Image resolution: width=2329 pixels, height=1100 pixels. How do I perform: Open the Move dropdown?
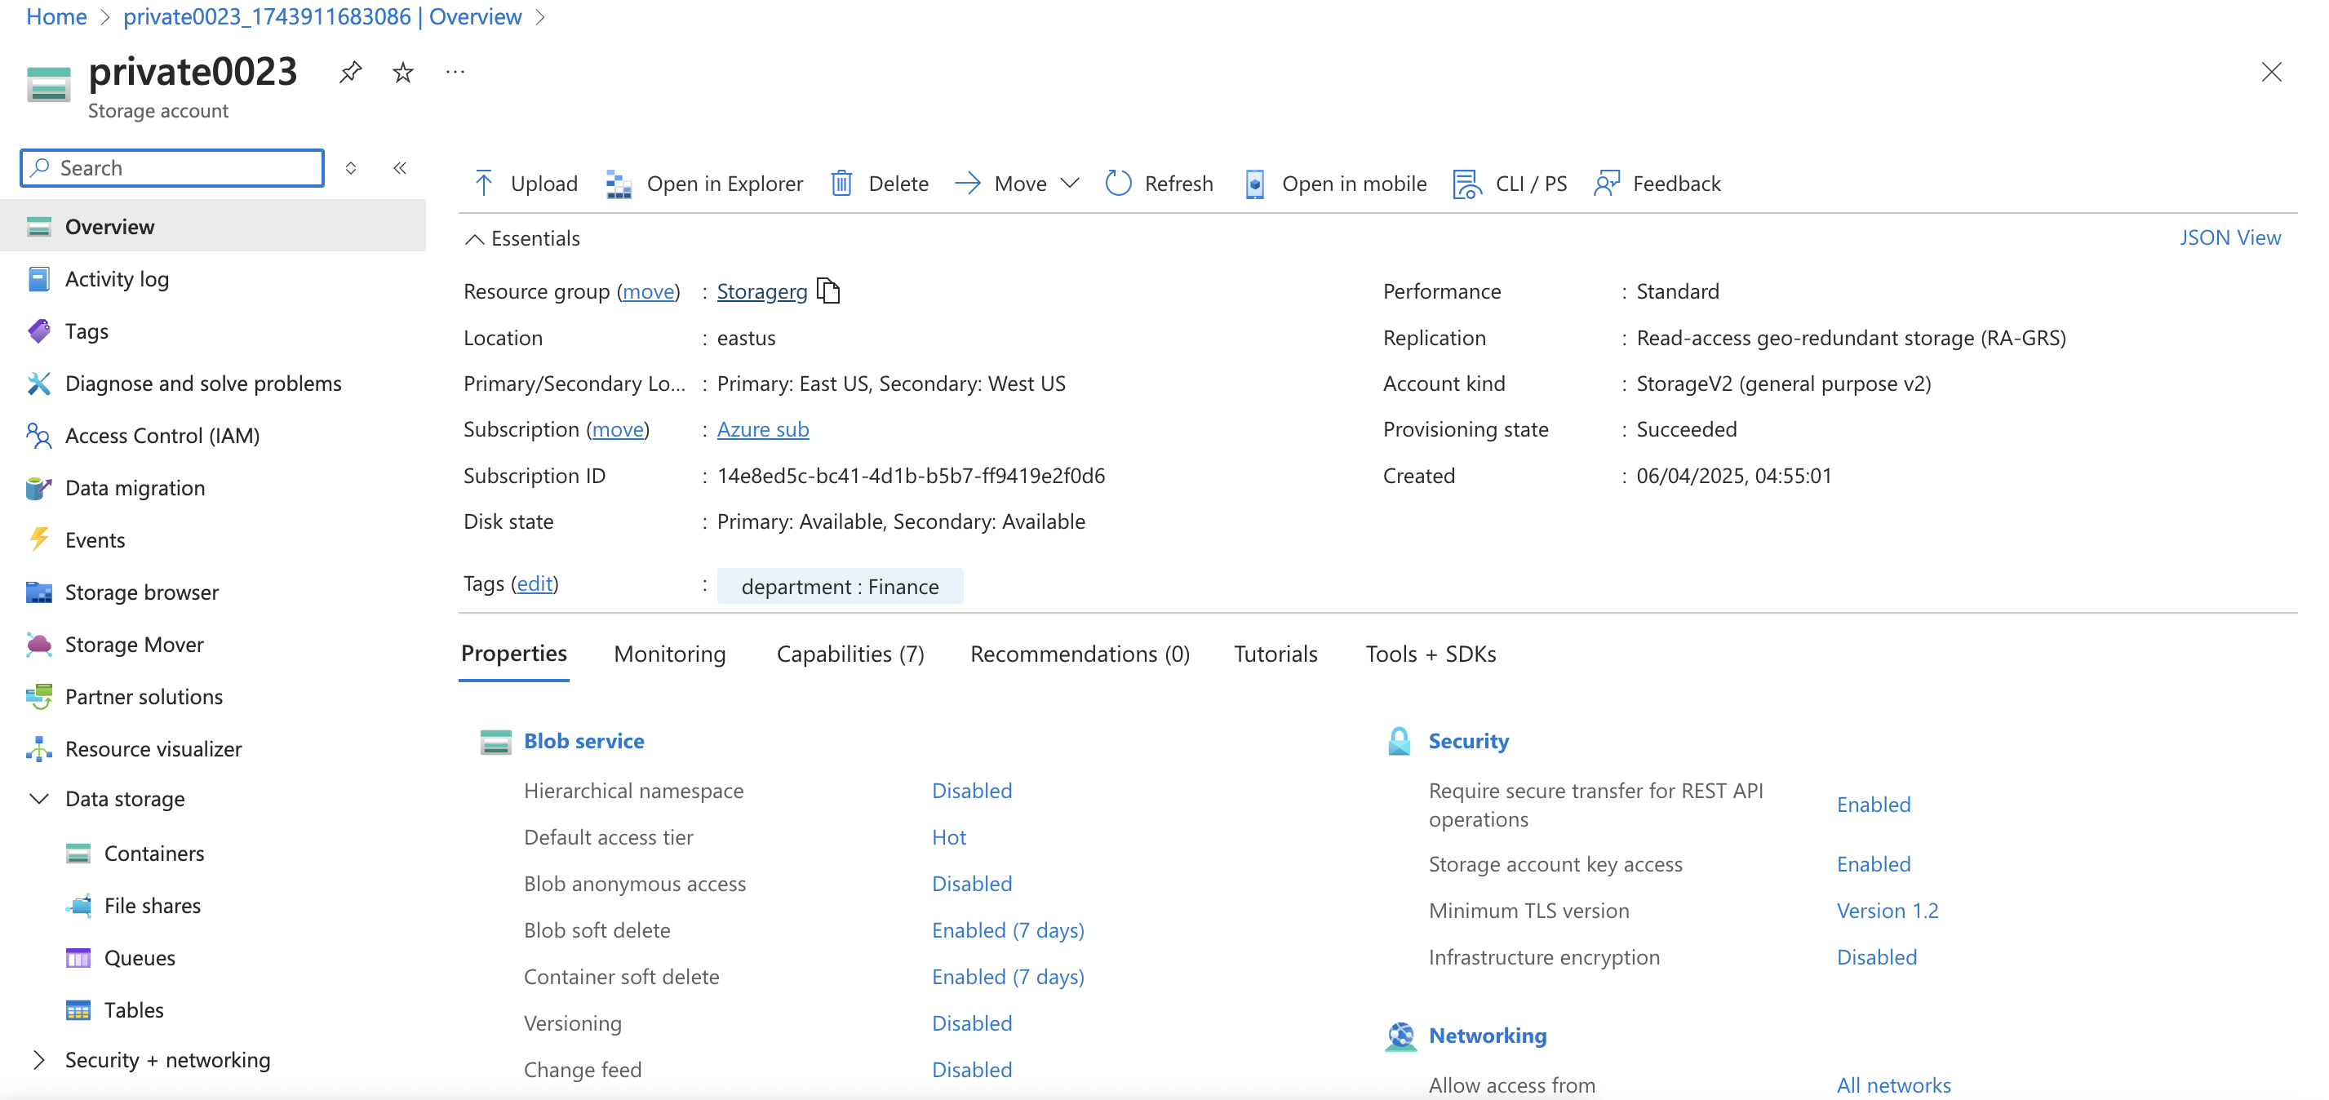click(1017, 184)
